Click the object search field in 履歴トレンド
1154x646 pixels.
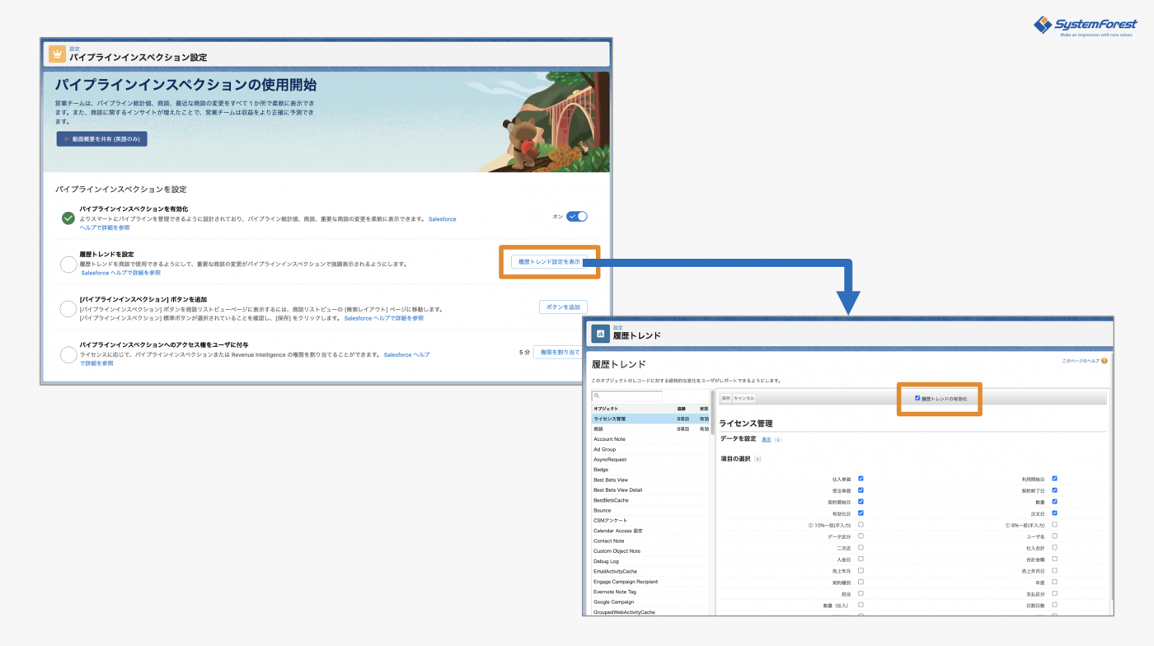click(627, 396)
